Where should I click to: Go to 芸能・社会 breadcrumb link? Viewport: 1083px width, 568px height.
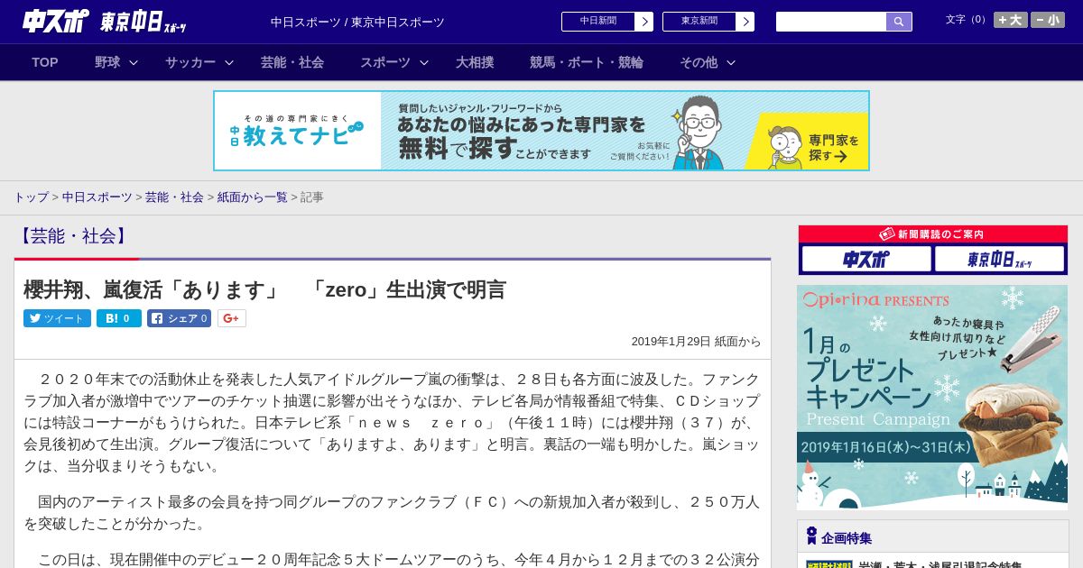click(x=174, y=197)
